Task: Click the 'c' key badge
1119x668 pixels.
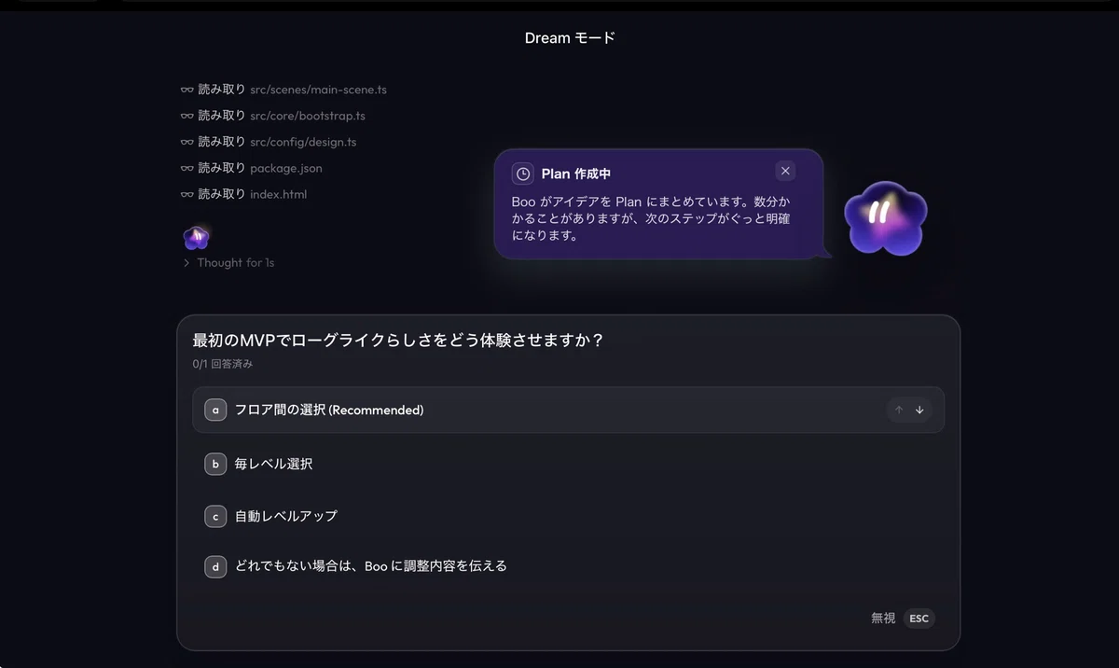Action: tap(215, 516)
